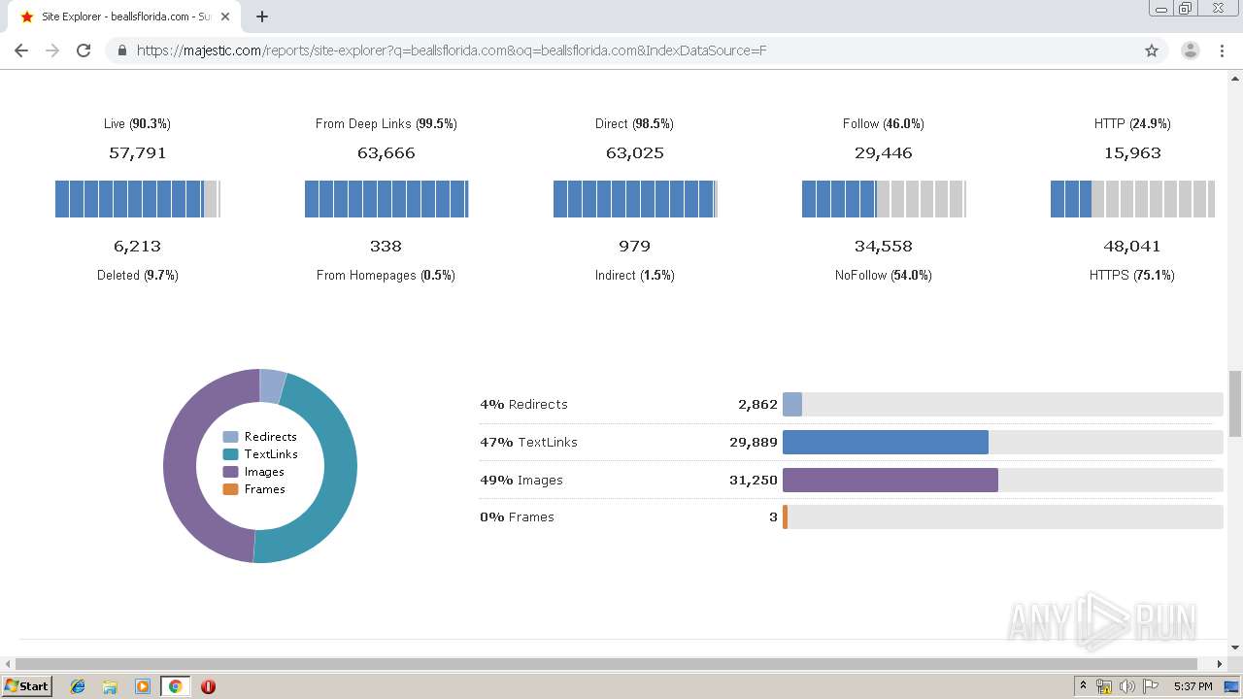Click the 'Follow (46.0%)' label

coord(884,123)
